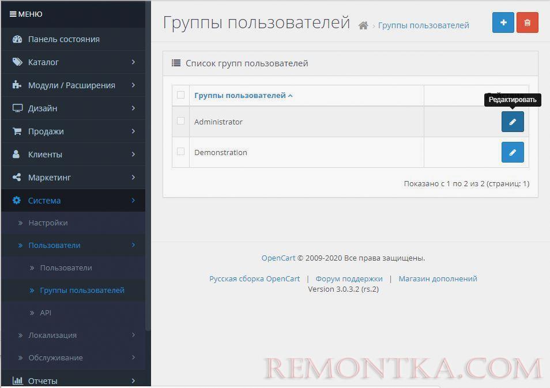Open Магазин дополнений link
Image resolution: width=550 pixels, height=388 pixels.
click(438, 278)
